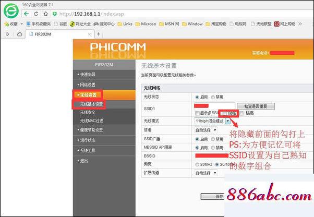Open the 无线模式 11b/g/n dropdown

pos(212,121)
